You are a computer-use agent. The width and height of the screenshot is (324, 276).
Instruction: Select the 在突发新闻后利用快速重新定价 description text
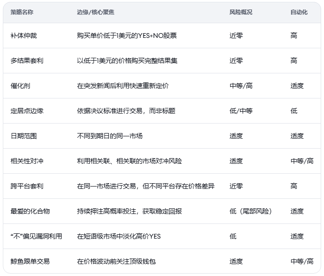[x=123, y=86]
